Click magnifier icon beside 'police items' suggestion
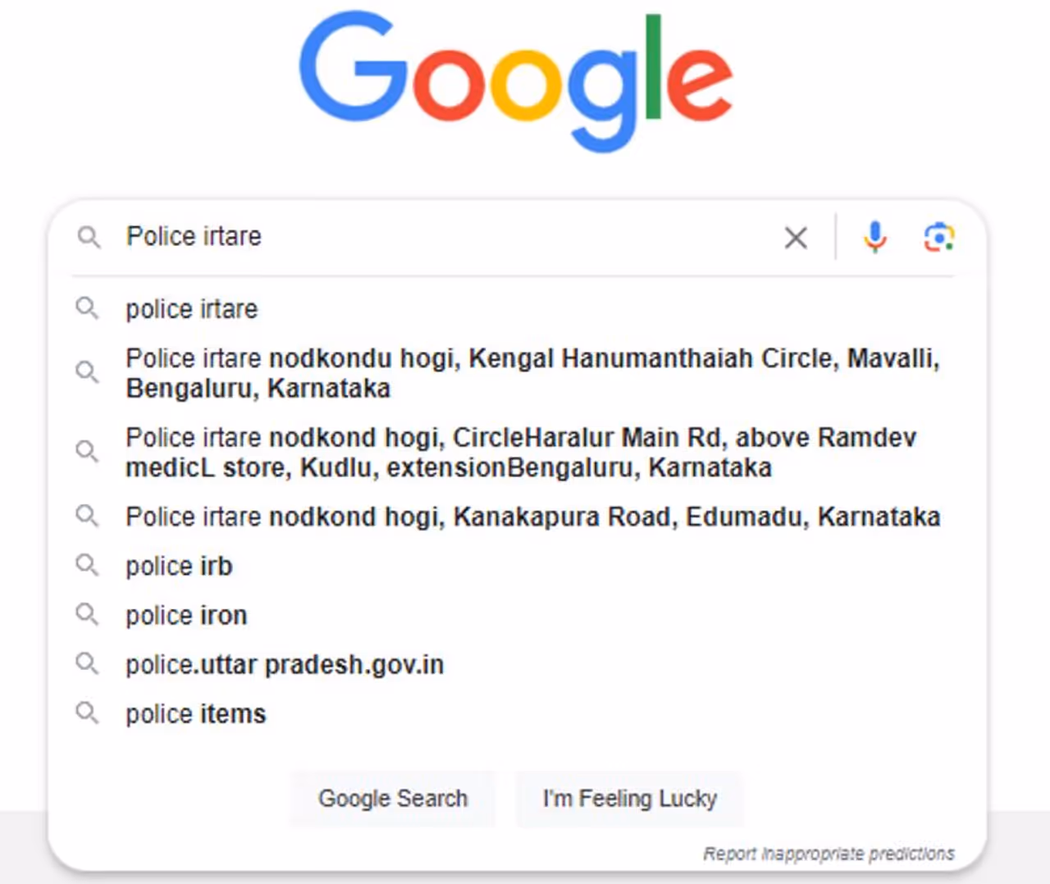Viewport: 1050px width, 884px height. (87, 713)
